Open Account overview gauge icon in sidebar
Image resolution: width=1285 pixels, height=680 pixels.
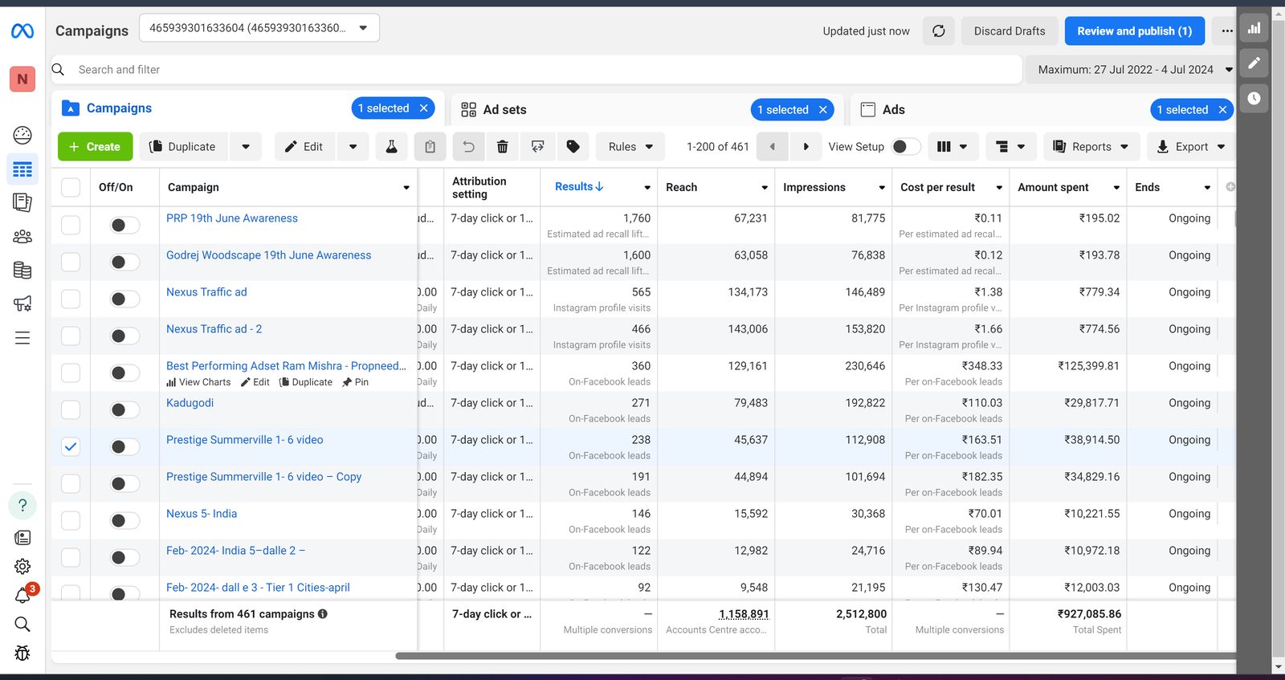[x=22, y=135]
